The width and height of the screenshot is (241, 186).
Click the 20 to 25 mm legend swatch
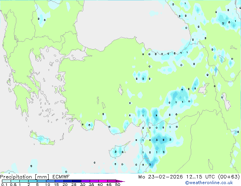coord(68,181)
